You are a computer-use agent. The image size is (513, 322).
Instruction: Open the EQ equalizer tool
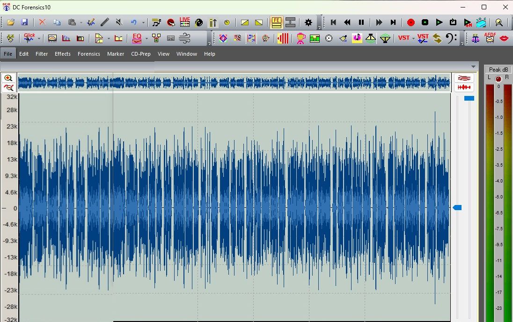coord(137,38)
